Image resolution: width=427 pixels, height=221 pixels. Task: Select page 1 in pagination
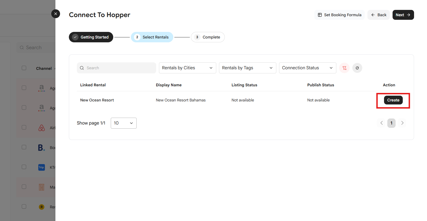pyautogui.click(x=391, y=123)
